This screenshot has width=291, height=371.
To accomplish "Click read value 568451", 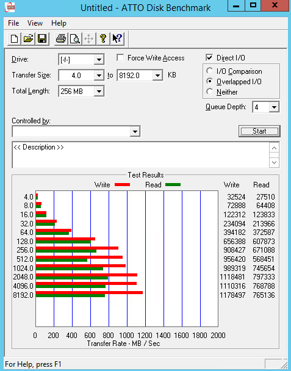I will tap(264, 259).
